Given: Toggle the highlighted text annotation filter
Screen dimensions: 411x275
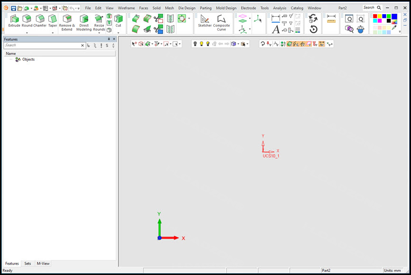Looking at the screenshot, I should [x=321, y=44].
